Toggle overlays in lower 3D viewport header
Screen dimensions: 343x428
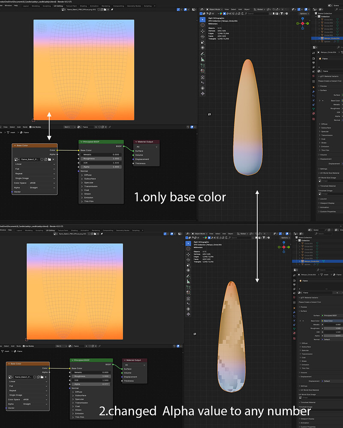287,234
